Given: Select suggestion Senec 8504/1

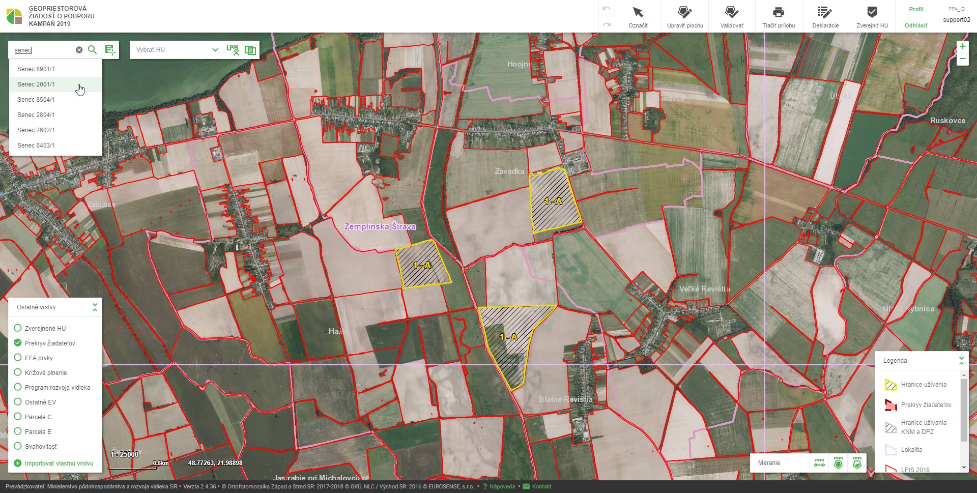Looking at the screenshot, I should (55, 100).
